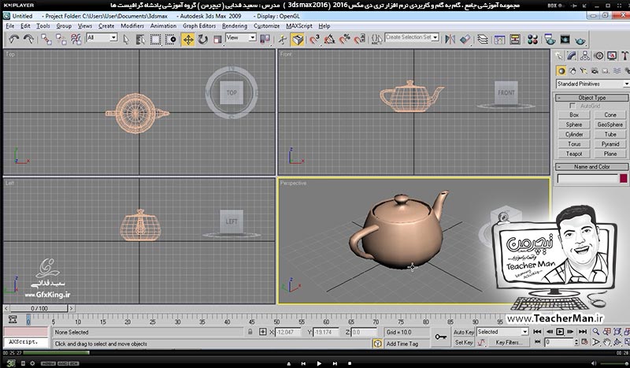Click Align tool icon
Screen dimensions: 630x368
click(465, 39)
